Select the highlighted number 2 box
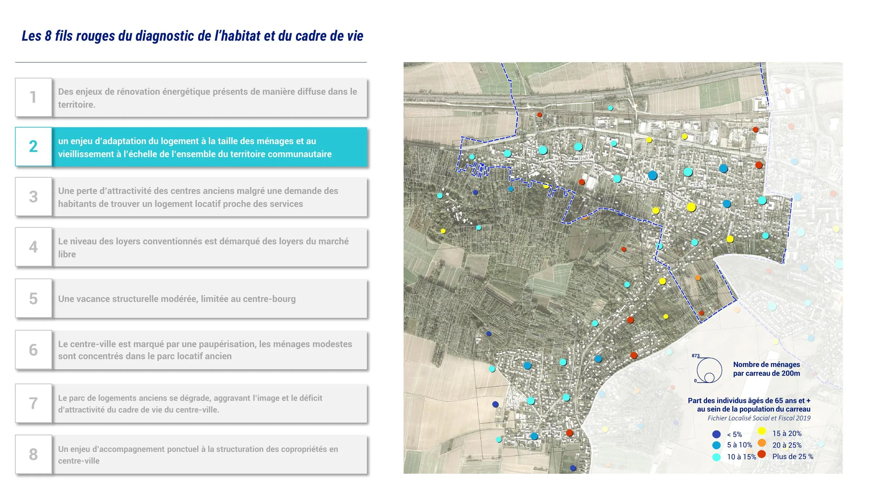 coord(33,146)
